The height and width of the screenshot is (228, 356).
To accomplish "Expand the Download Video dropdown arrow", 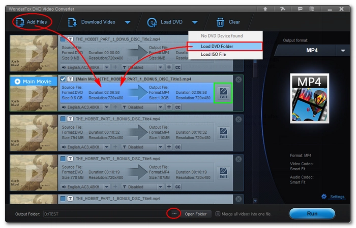I will (x=128, y=22).
